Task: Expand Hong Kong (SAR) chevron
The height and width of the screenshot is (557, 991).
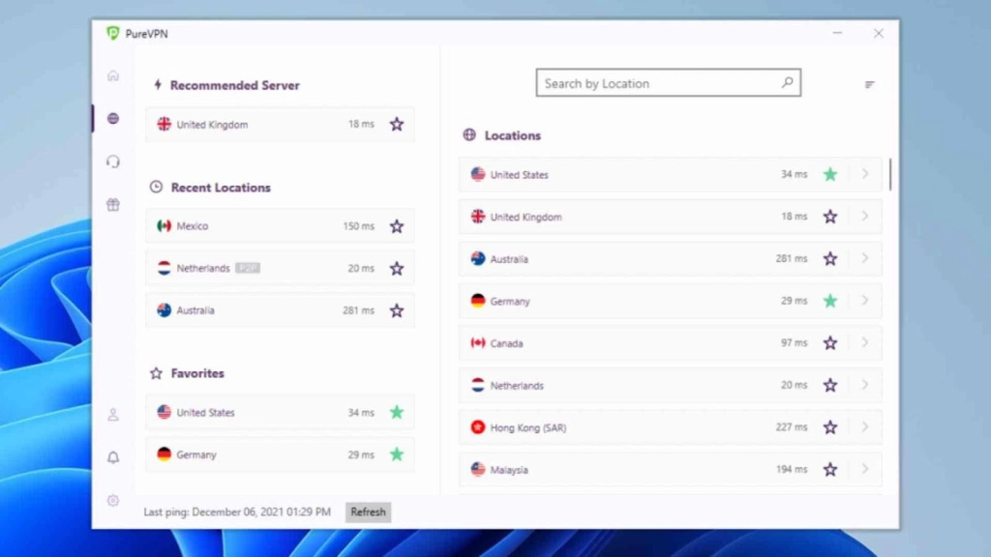Action: pos(865,426)
